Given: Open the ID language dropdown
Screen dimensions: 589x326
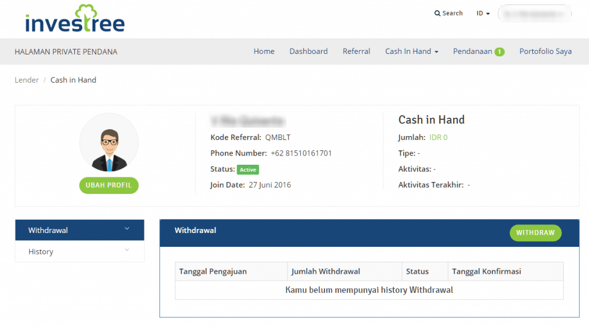Looking at the screenshot, I should (x=483, y=14).
